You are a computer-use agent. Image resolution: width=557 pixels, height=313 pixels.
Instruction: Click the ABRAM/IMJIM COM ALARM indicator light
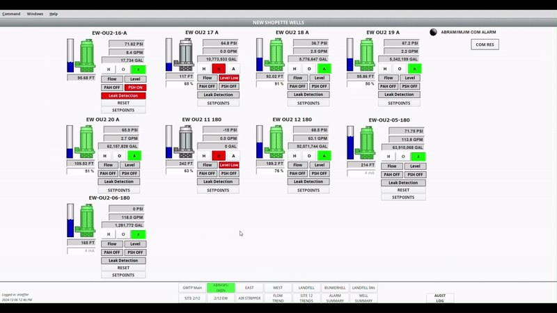[432, 32]
